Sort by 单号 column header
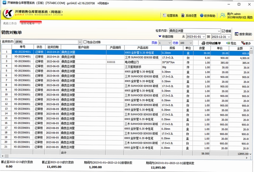254x172 pixels. (23, 47)
